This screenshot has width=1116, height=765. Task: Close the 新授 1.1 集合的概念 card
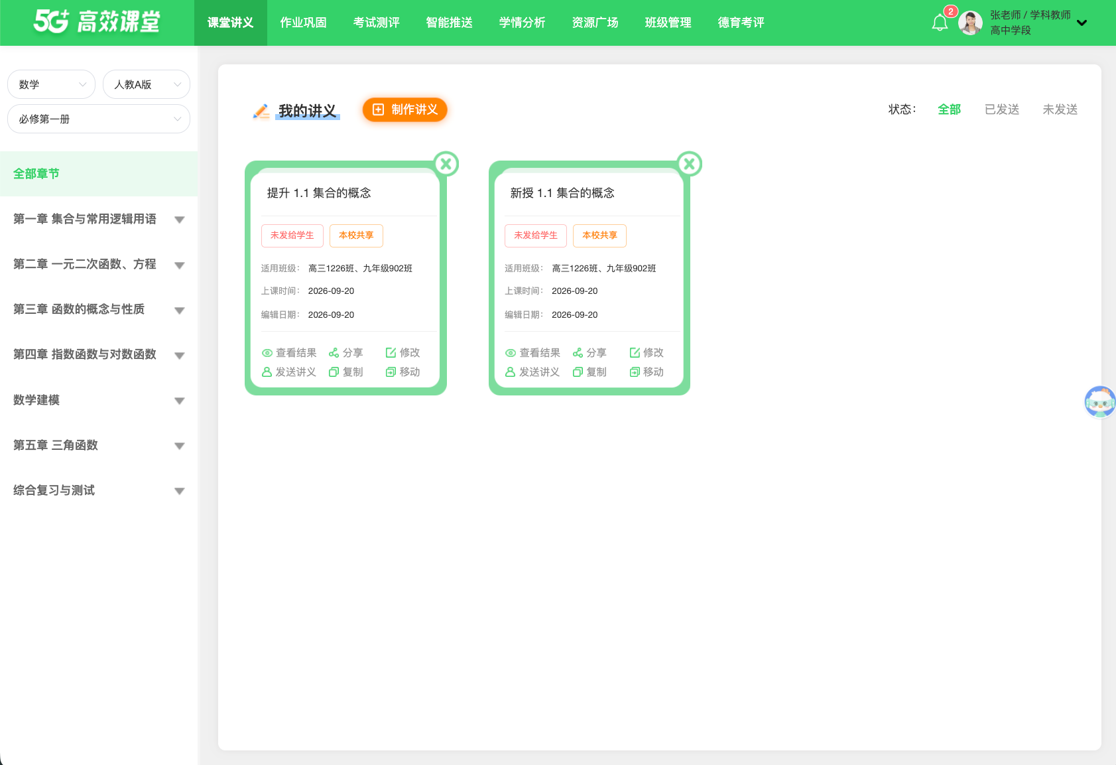tap(690, 163)
